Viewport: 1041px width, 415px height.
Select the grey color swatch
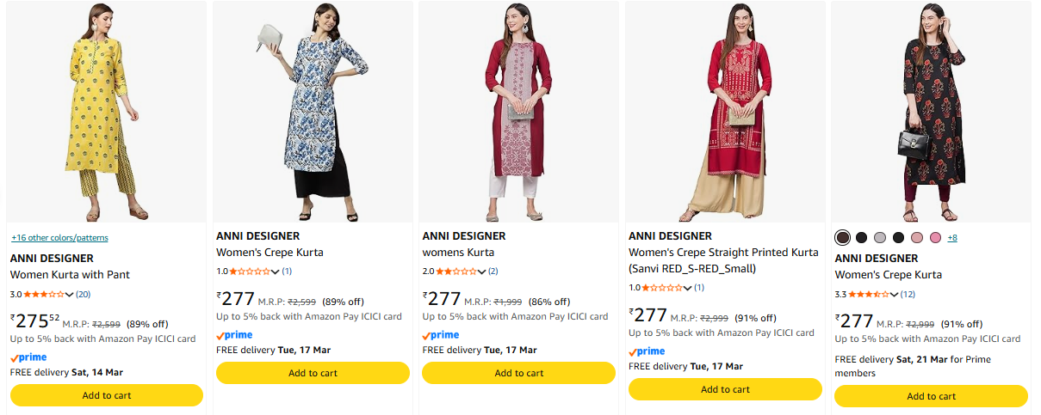(880, 237)
